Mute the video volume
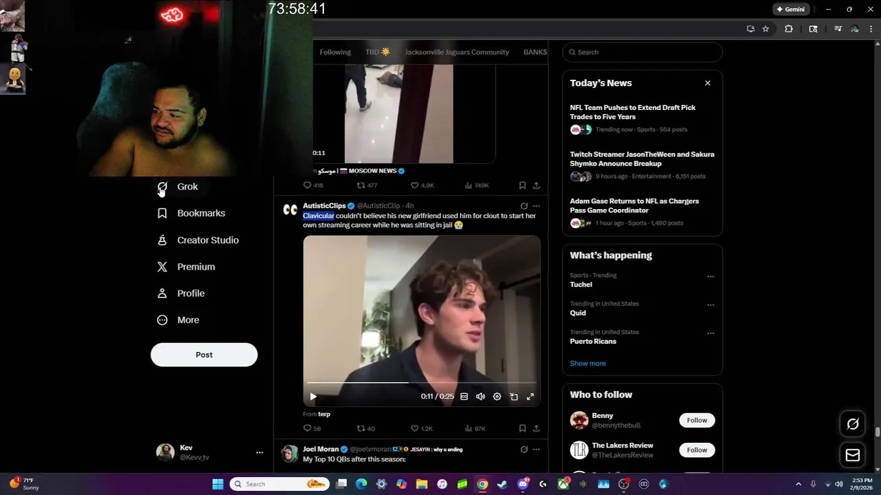This screenshot has width=881, height=495. (480, 397)
